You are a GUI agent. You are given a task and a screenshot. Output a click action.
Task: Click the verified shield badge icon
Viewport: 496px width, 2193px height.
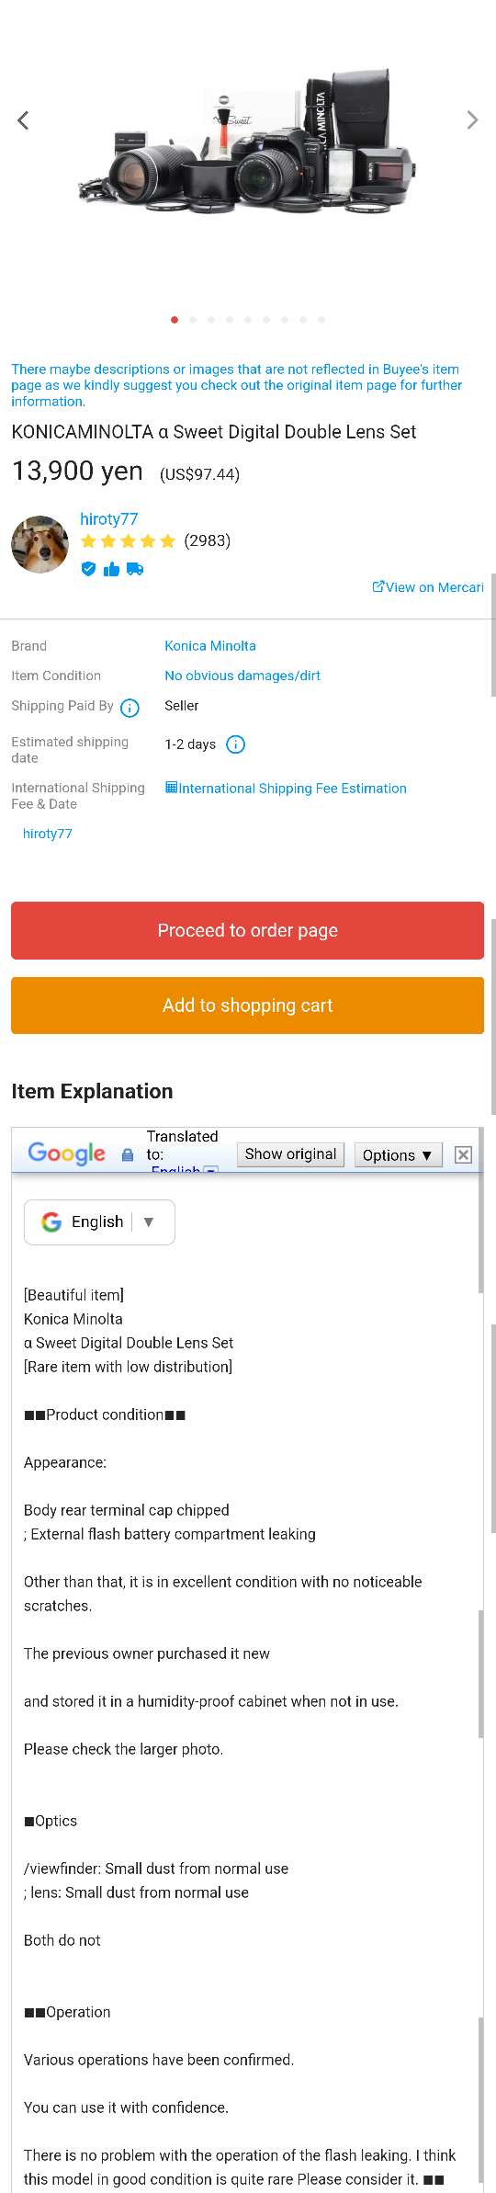pos(88,569)
